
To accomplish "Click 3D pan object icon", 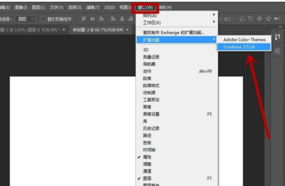I will 260,19.
